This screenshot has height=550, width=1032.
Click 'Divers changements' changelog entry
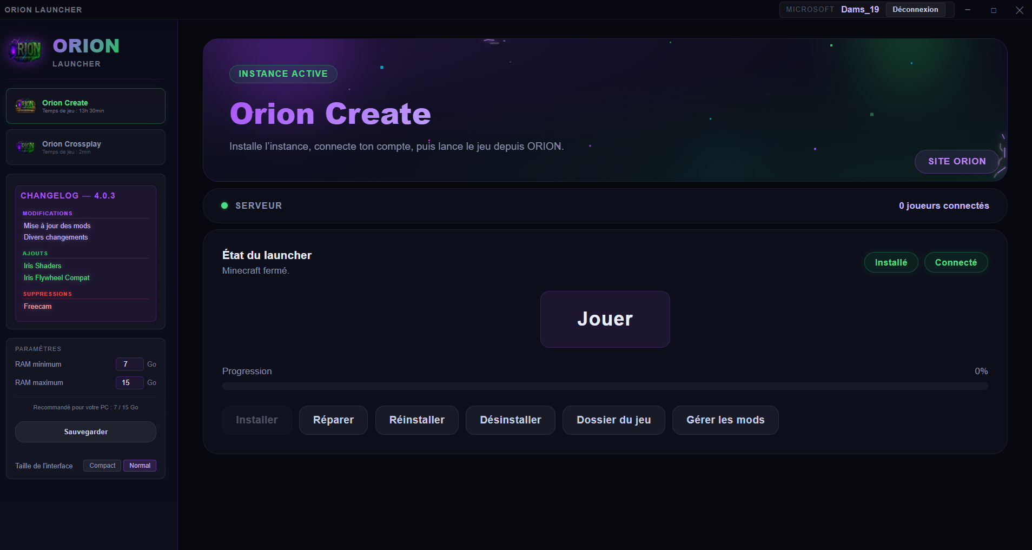tap(56, 237)
